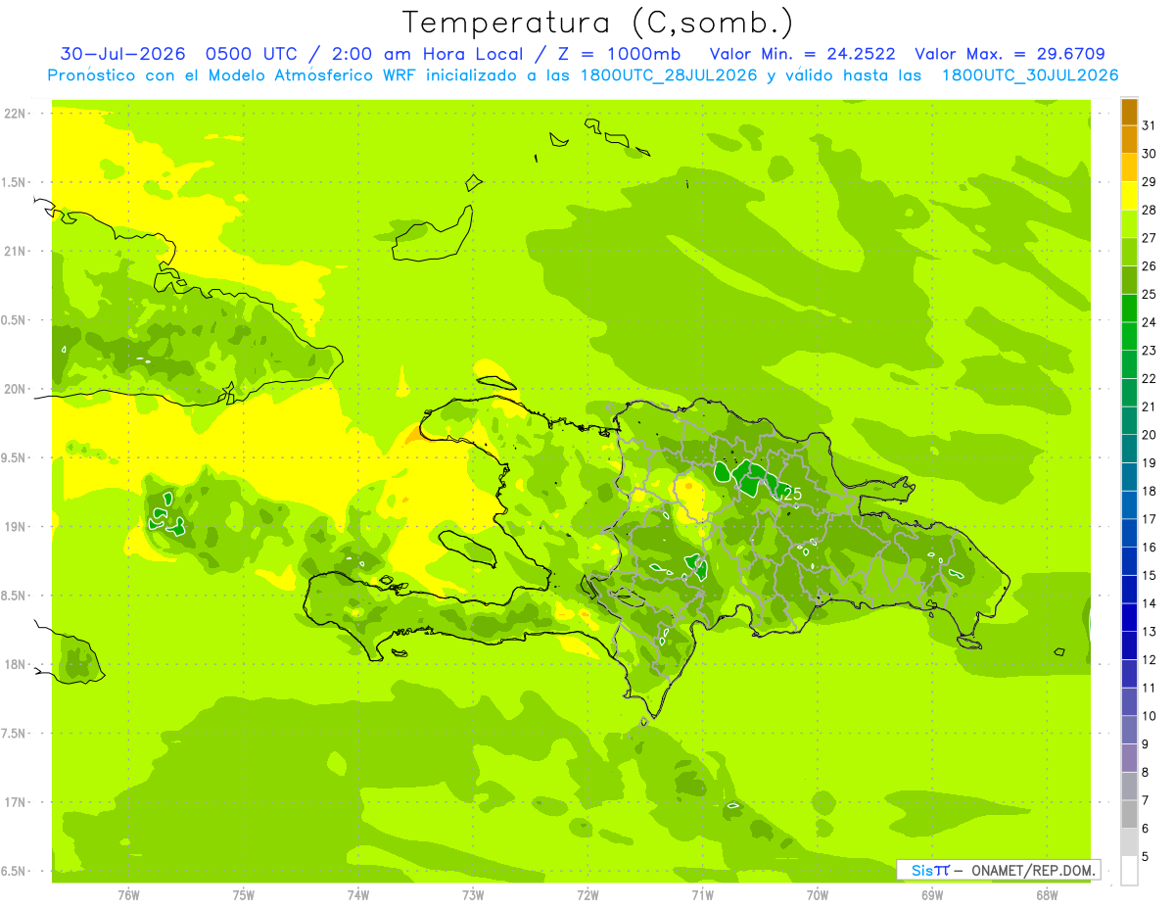Screen dimensions: 1175x908
Task: Click the '68W' longitude label
Action: [x=1047, y=894]
